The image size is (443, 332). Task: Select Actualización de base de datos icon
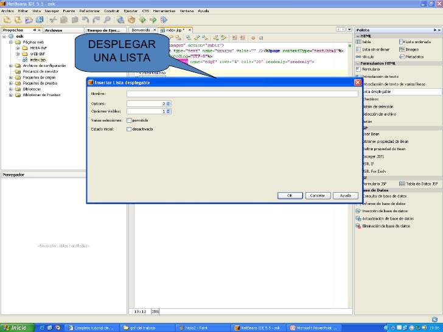(x=358, y=218)
